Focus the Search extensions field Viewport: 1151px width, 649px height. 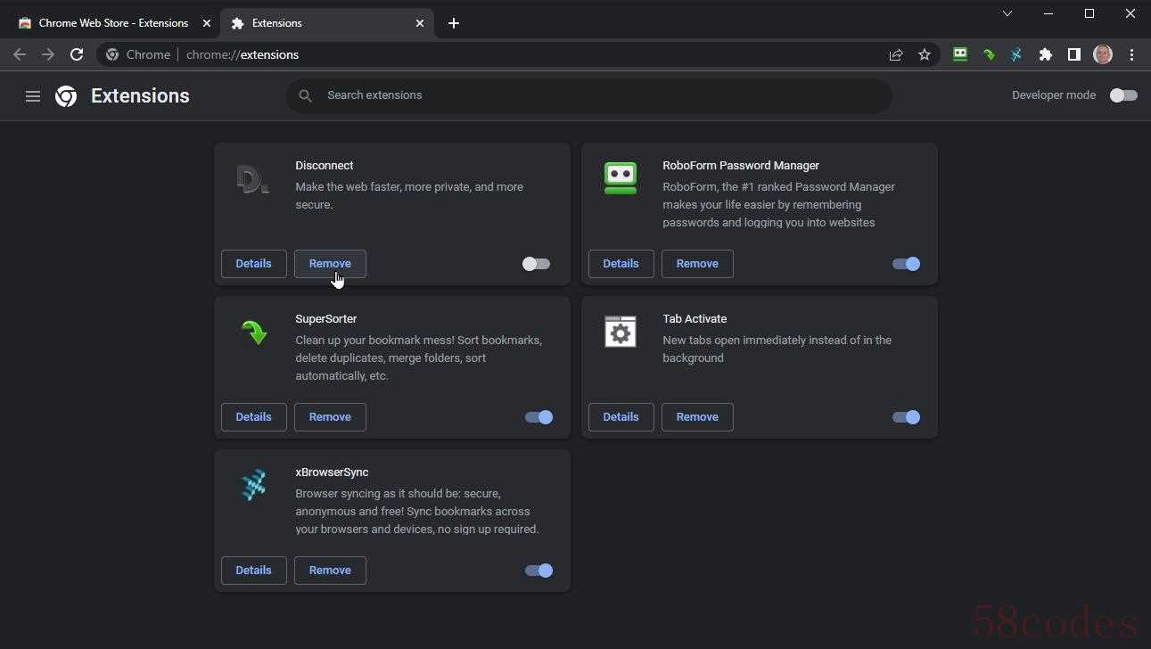(x=588, y=95)
